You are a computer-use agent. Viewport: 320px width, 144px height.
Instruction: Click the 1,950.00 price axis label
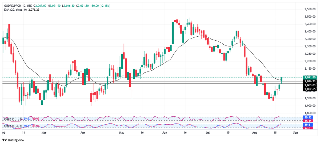pos(310,98)
